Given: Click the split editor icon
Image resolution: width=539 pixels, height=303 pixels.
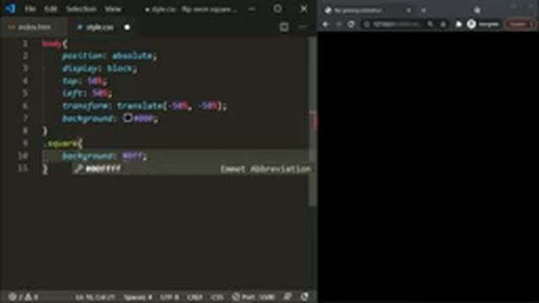Looking at the screenshot, I should [284, 27].
